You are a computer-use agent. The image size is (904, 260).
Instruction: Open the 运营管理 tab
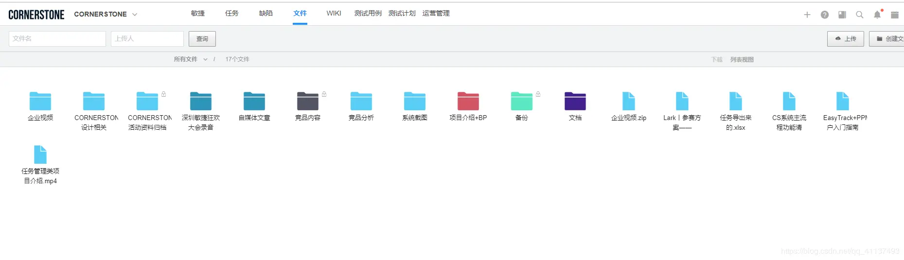[x=436, y=14]
